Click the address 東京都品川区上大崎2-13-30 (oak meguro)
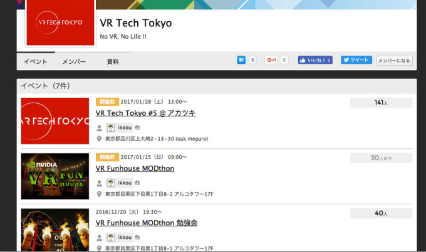426x252 pixels. [157, 139]
